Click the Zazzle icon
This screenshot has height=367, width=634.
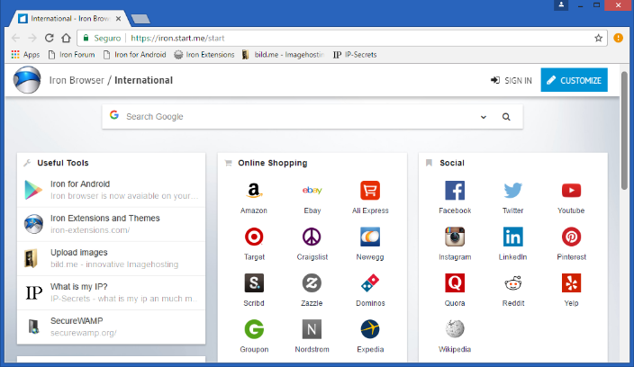(x=312, y=283)
